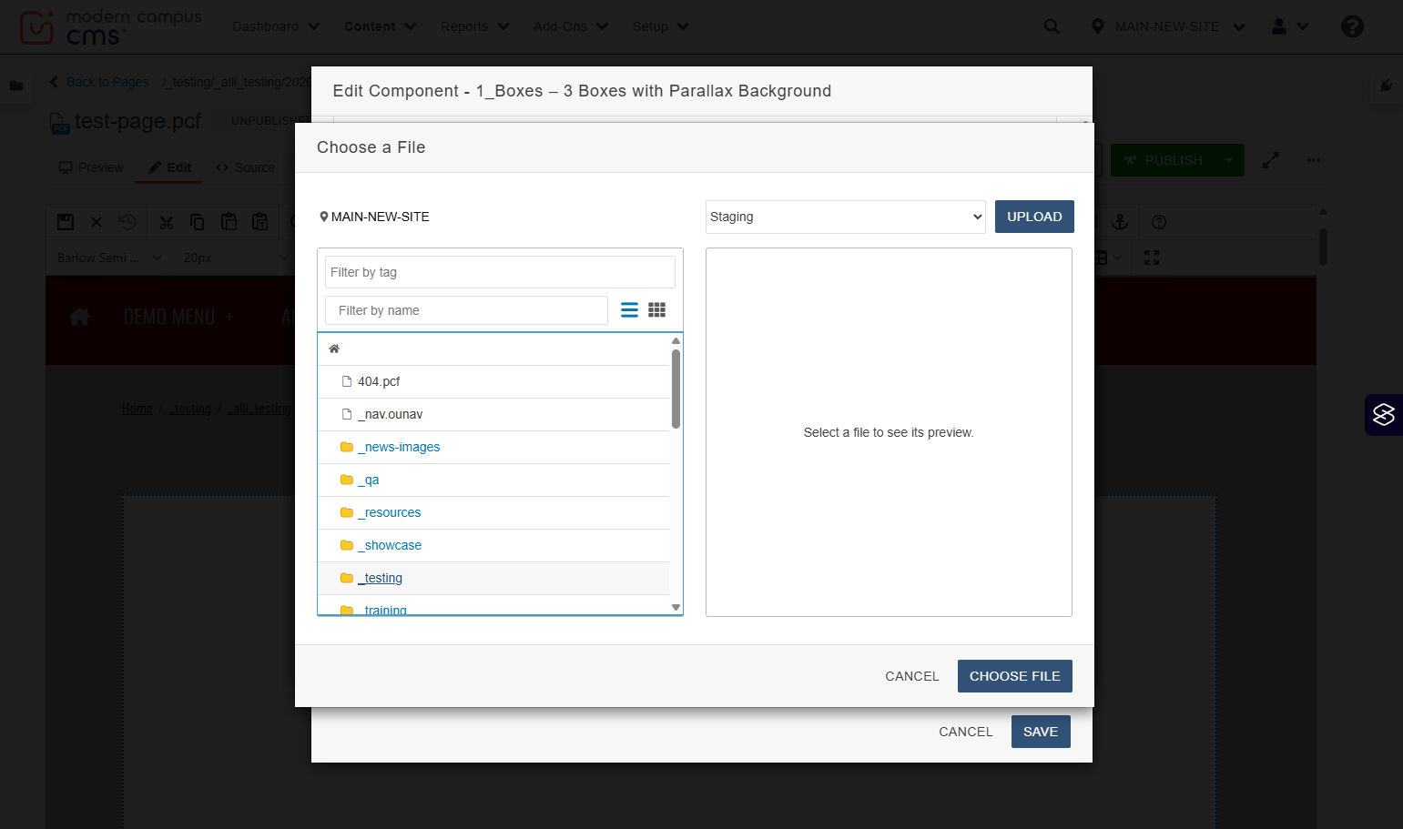This screenshot has width=1403, height=829.
Task: Click the CHOOSE FILE button
Action: (x=1015, y=676)
